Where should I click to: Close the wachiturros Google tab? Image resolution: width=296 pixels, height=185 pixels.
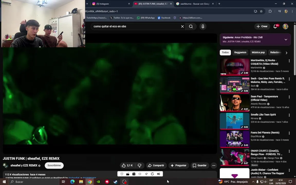tap(213, 4)
